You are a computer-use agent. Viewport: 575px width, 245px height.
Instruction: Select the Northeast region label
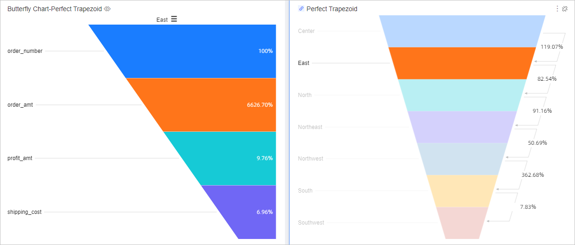coord(310,127)
